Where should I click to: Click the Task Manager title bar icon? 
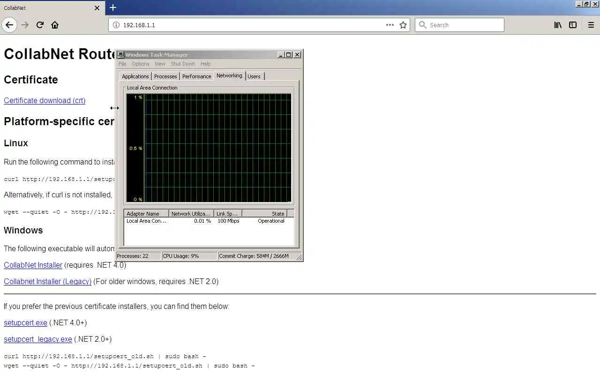click(121, 55)
